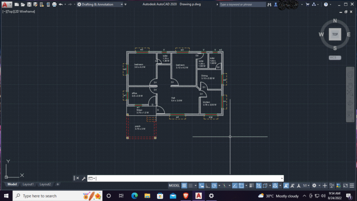Open Undo history dropdown arrow
This screenshot has height=201, width=357.
click(65, 4)
